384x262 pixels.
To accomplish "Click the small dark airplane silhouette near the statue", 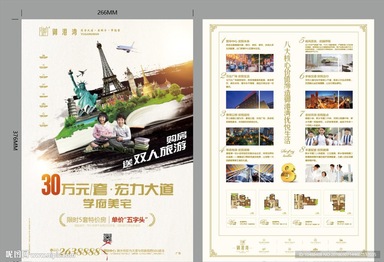I will (81, 73).
